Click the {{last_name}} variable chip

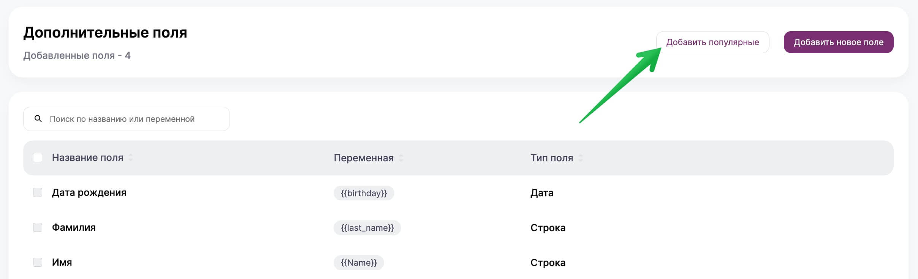(367, 228)
